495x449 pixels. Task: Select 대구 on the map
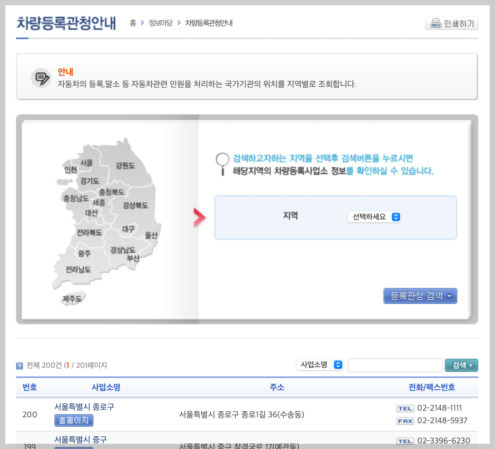[128, 229]
